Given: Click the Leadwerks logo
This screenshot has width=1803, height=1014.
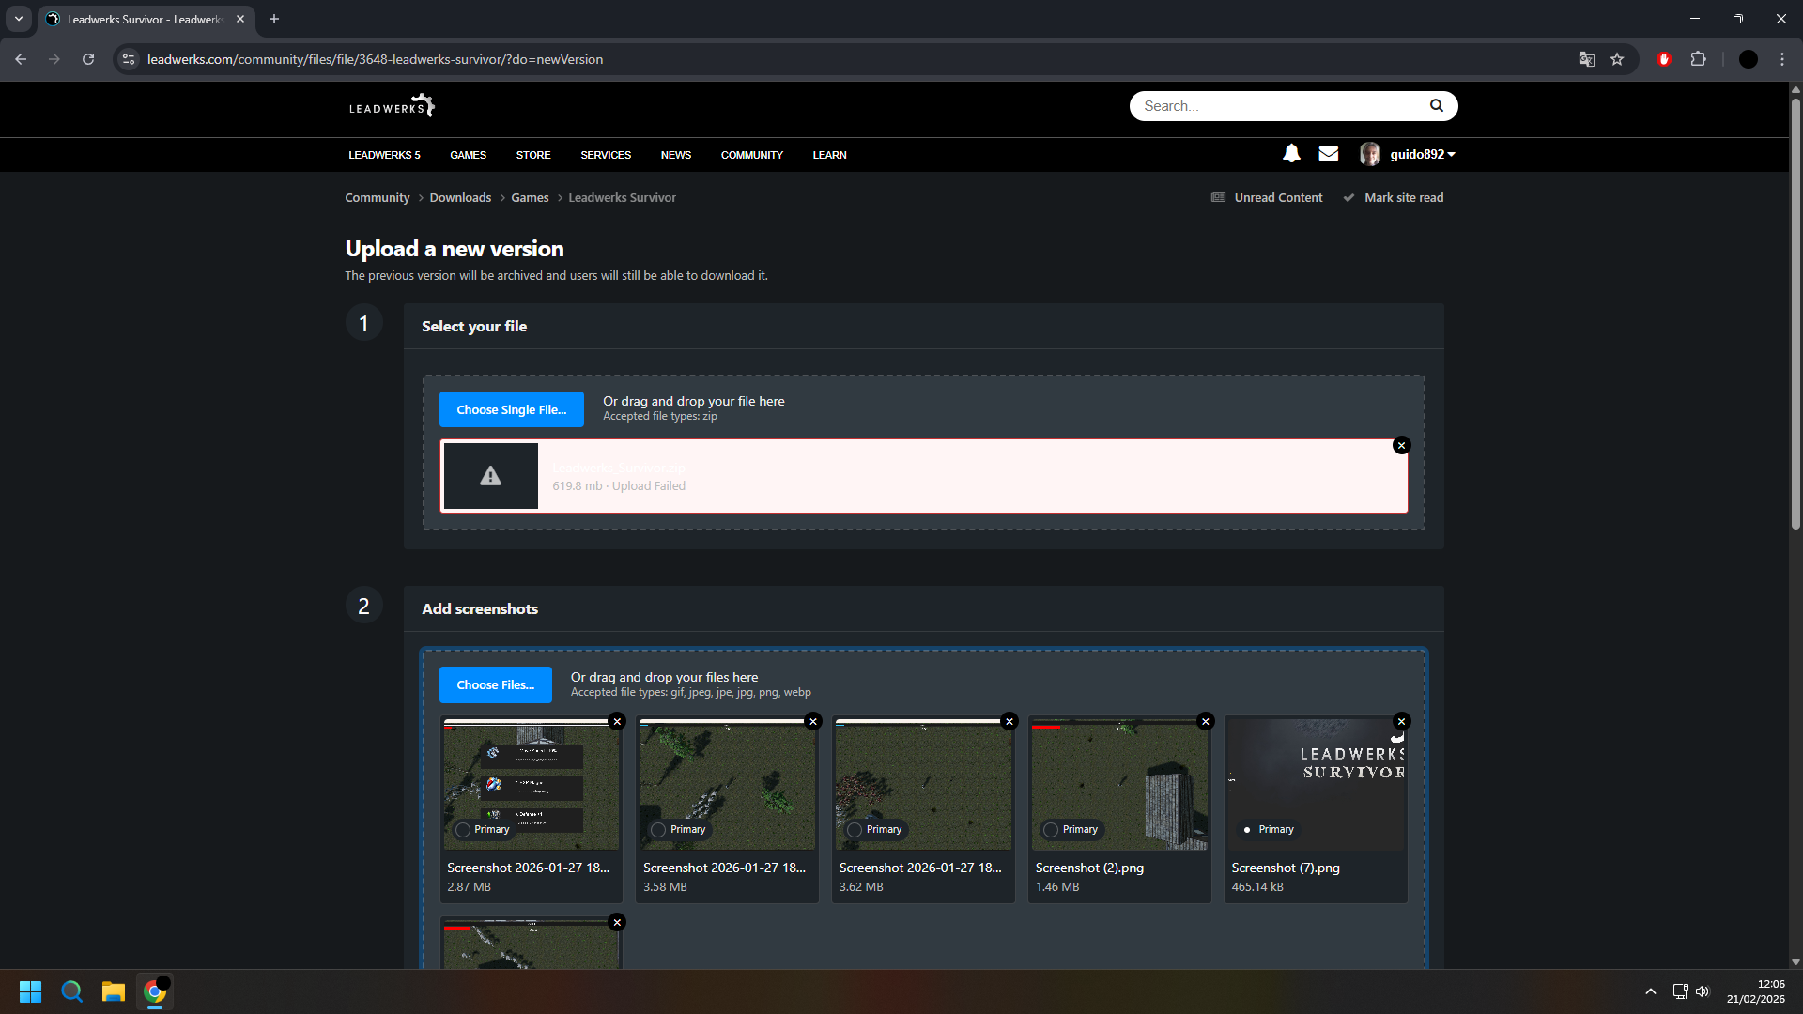Looking at the screenshot, I should pos(392,106).
